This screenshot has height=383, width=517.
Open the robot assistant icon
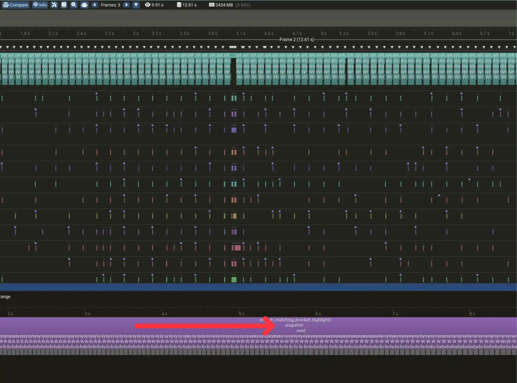pyautogui.click(x=84, y=5)
